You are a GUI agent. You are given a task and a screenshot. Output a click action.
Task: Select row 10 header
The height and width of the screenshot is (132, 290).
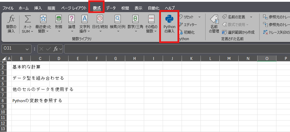(3, 112)
